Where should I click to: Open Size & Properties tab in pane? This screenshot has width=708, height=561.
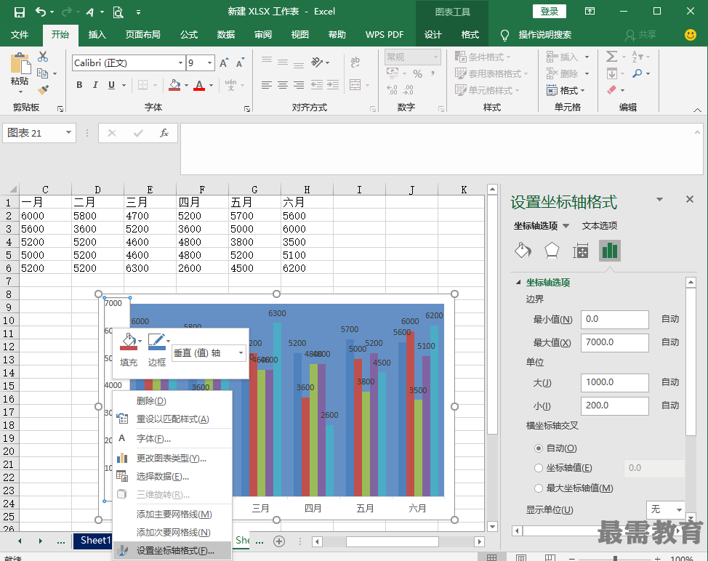tap(581, 251)
